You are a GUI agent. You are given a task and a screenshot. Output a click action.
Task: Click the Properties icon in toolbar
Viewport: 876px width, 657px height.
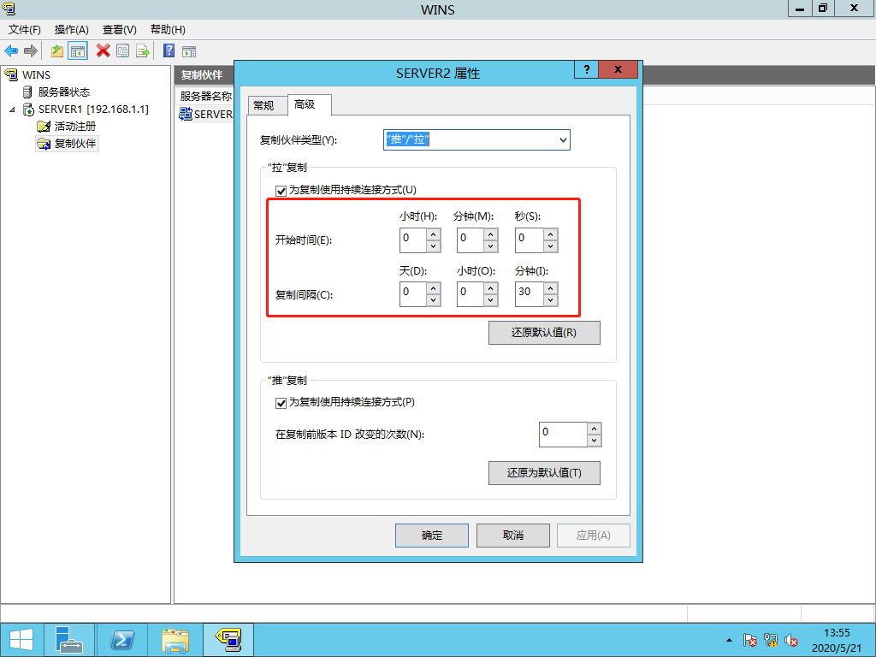coord(122,50)
